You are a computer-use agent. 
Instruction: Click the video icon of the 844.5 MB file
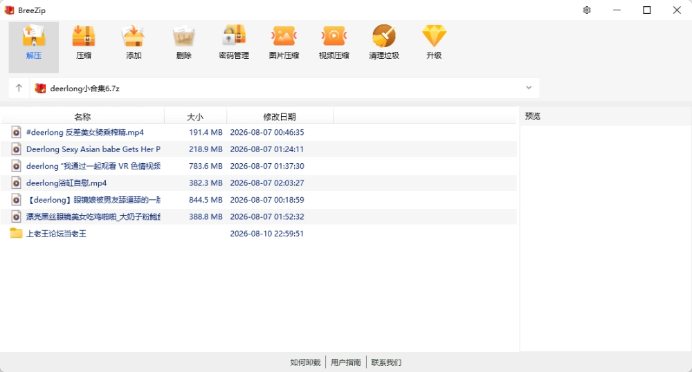coord(16,200)
